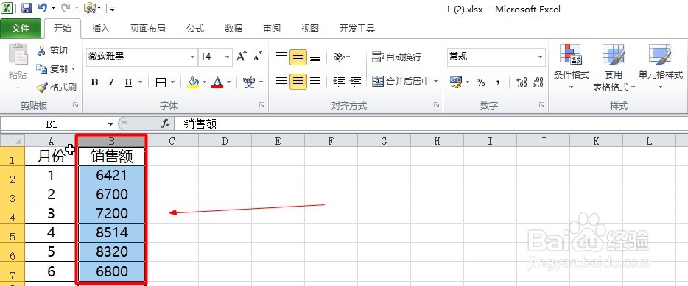Click the insert function fx button
The image size is (688, 286).
166,124
